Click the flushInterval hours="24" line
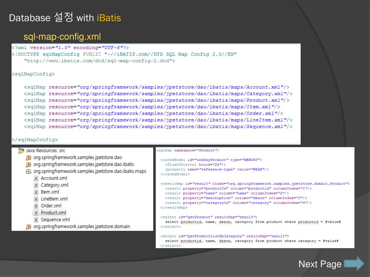Screen dimensions: 370x277 (x=195, y=164)
